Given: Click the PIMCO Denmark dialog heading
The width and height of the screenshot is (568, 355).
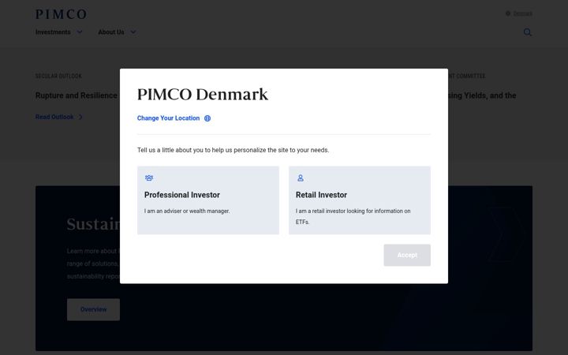Looking at the screenshot, I should point(203,94).
